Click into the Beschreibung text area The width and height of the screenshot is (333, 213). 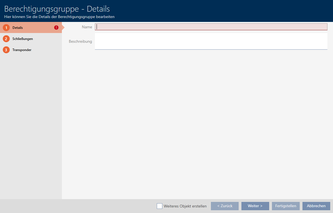tap(211, 41)
